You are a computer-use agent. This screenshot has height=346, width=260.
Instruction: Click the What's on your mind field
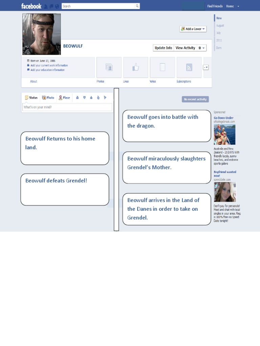tap(67, 107)
